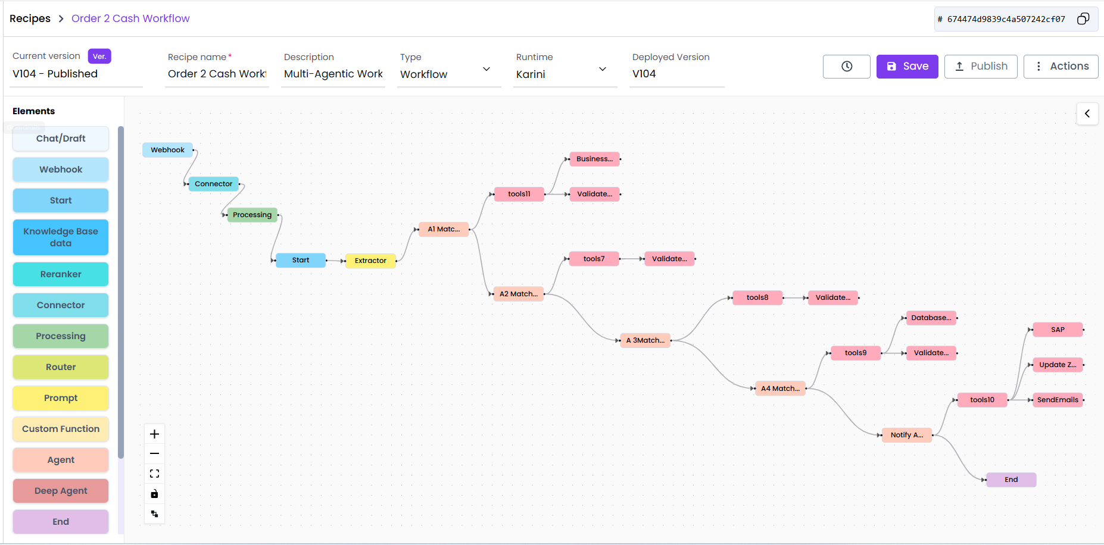The height and width of the screenshot is (545, 1104).
Task: Select the Agent element in the sidebar
Action: click(60, 459)
